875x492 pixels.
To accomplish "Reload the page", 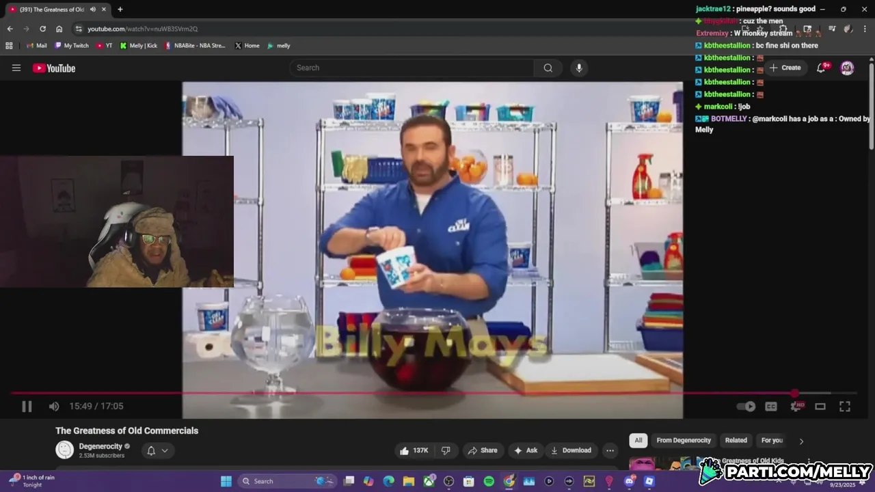I will 42,29.
